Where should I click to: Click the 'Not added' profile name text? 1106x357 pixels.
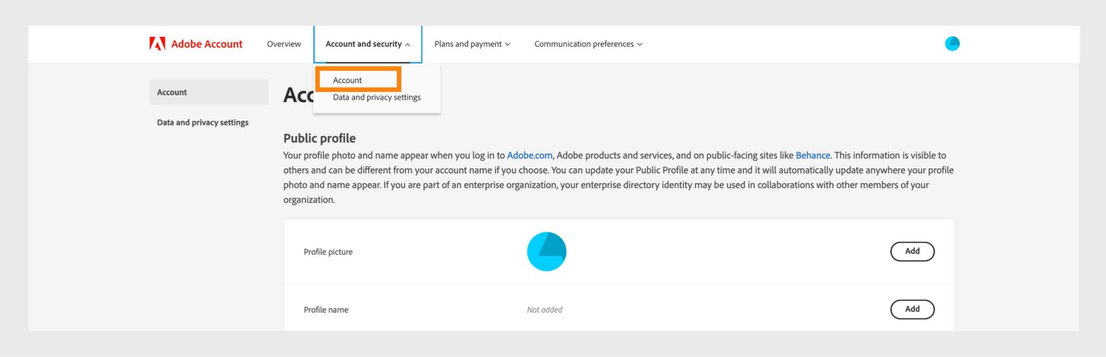[544, 309]
